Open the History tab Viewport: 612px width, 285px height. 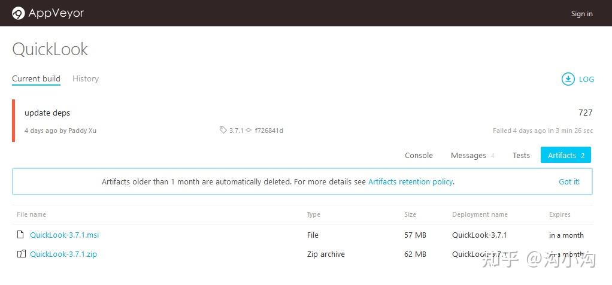[86, 79]
